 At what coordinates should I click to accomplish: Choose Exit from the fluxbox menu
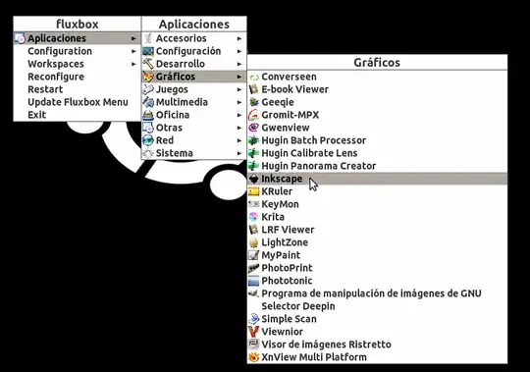[x=78, y=115]
